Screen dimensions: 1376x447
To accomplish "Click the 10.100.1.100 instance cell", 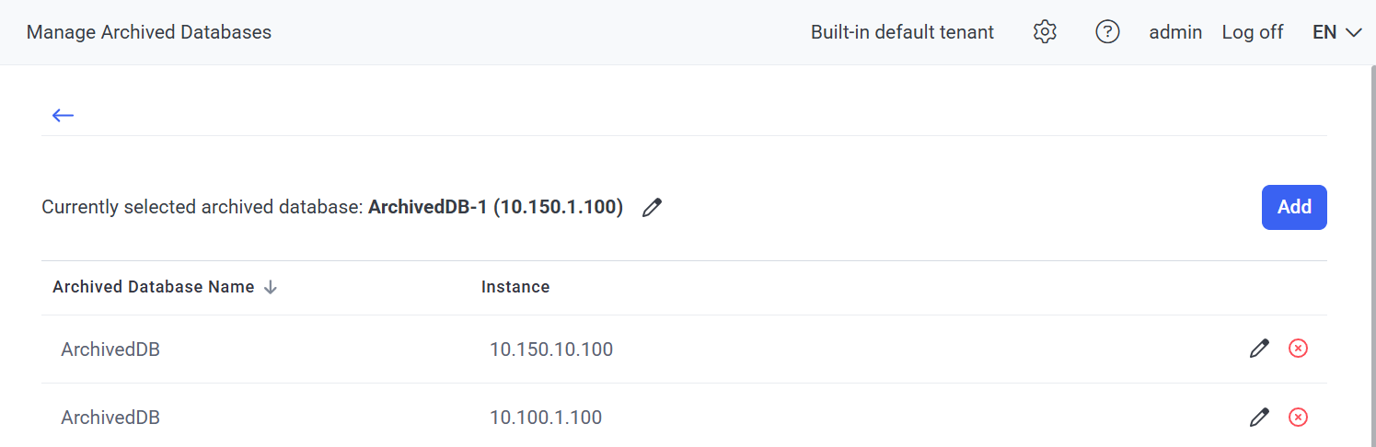I will click(x=545, y=418).
